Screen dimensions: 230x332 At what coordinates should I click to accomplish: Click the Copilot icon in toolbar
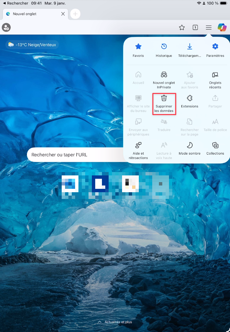coord(222,27)
